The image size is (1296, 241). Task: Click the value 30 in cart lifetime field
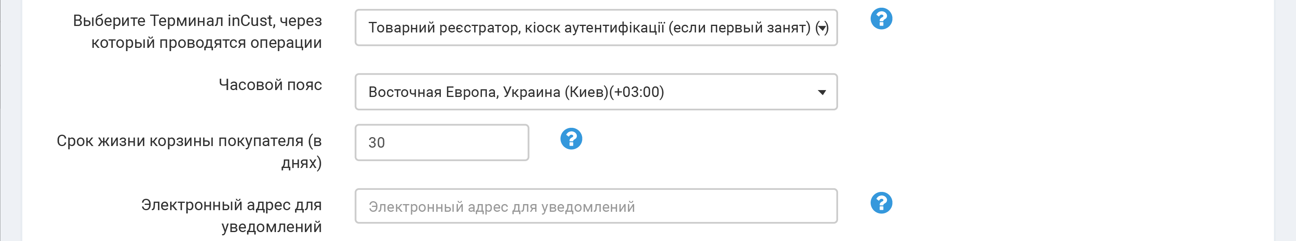point(377,143)
